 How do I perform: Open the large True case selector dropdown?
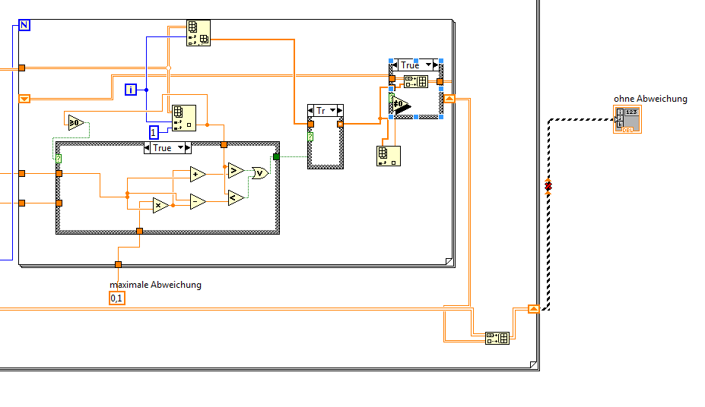tap(180, 147)
